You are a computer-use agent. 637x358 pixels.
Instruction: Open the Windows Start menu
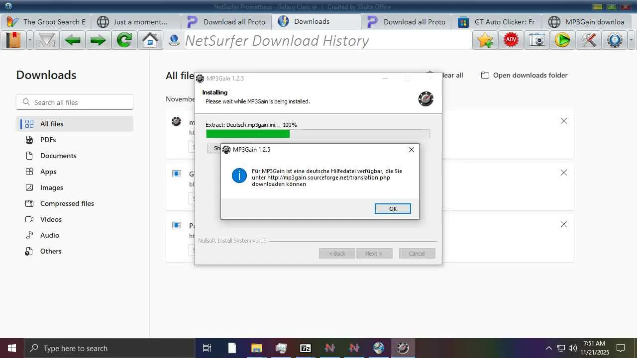[x=12, y=348]
